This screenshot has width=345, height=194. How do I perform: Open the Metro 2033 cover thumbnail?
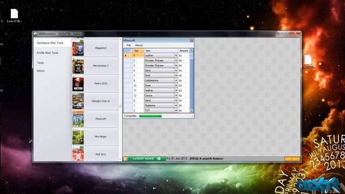[x=78, y=84]
